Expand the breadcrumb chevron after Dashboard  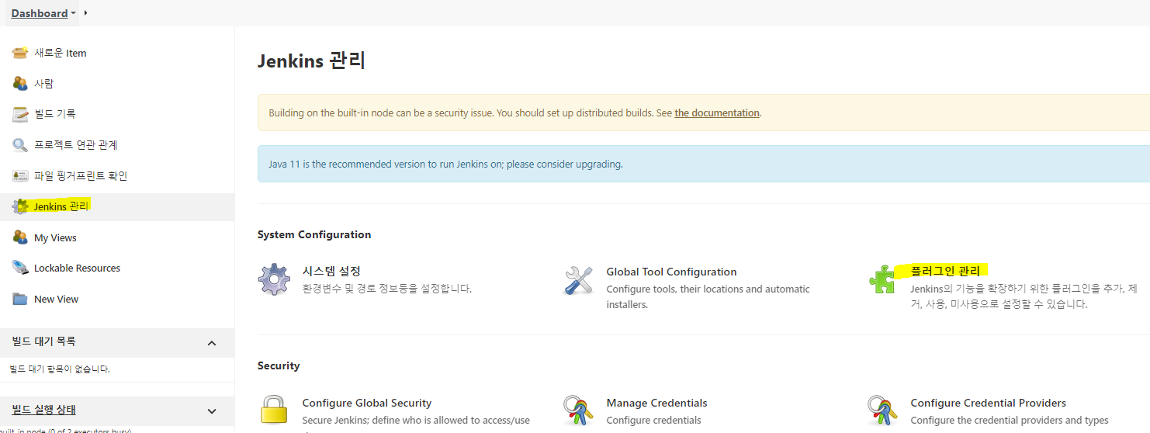85,12
